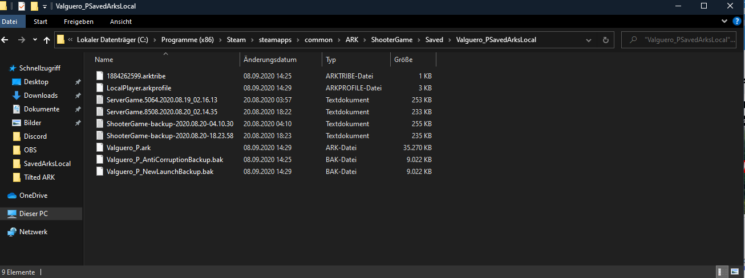Navigate to the common breadcrumb

tap(319, 40)
